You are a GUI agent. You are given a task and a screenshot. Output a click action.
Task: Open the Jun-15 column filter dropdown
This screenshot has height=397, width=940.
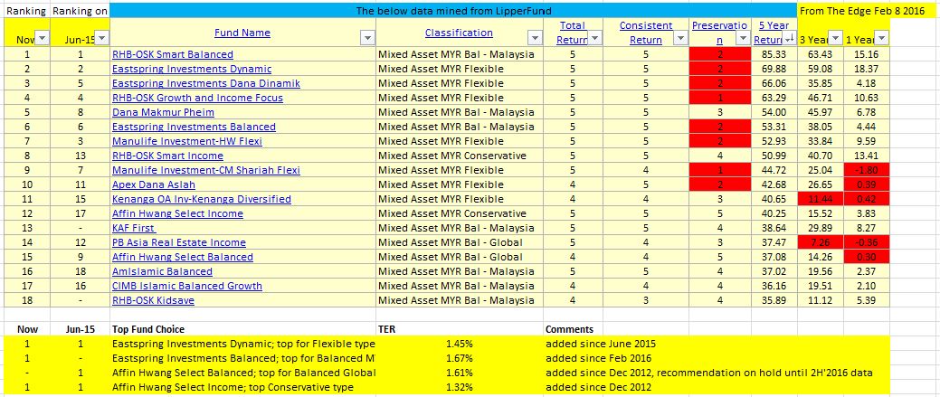click(102, 38)
